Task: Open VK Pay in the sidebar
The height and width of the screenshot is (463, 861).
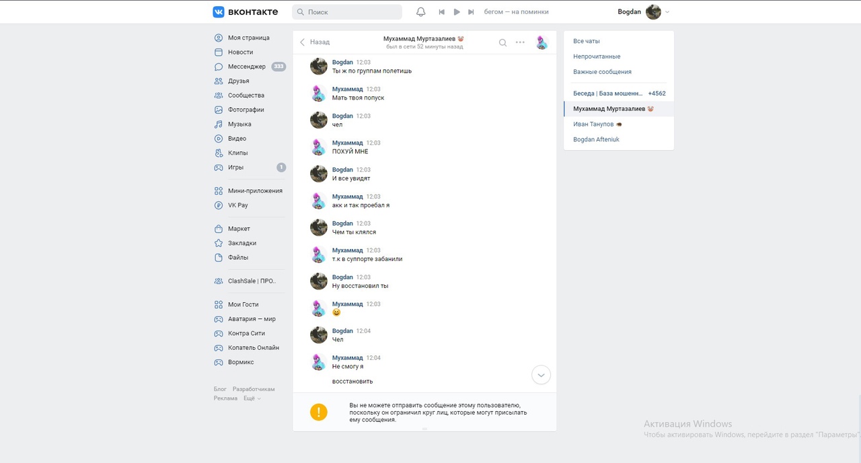Action: (237, 205)
